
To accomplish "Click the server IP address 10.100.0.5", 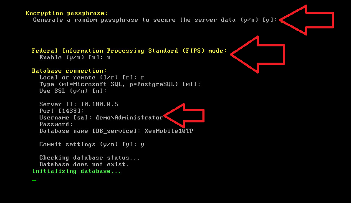I will pyautogui.click(x=99, y=104).
